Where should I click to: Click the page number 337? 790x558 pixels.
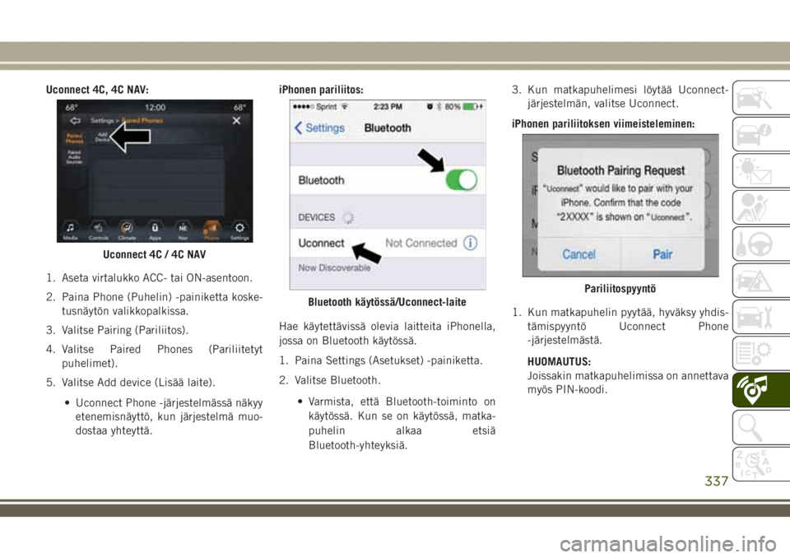(717, 481)
